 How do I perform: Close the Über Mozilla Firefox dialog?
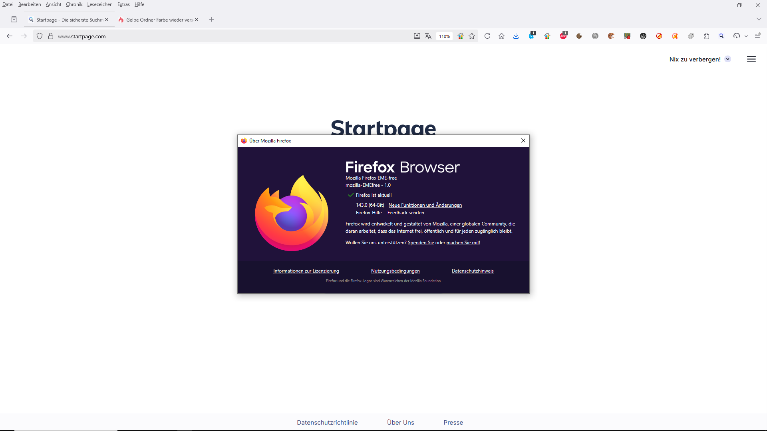coord(523,140)
